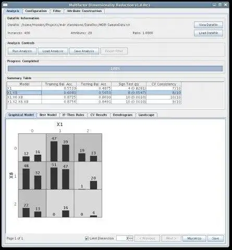Click the graph cell with bars 47 and 39
This screenshot has height=250, width=232.
60,148
